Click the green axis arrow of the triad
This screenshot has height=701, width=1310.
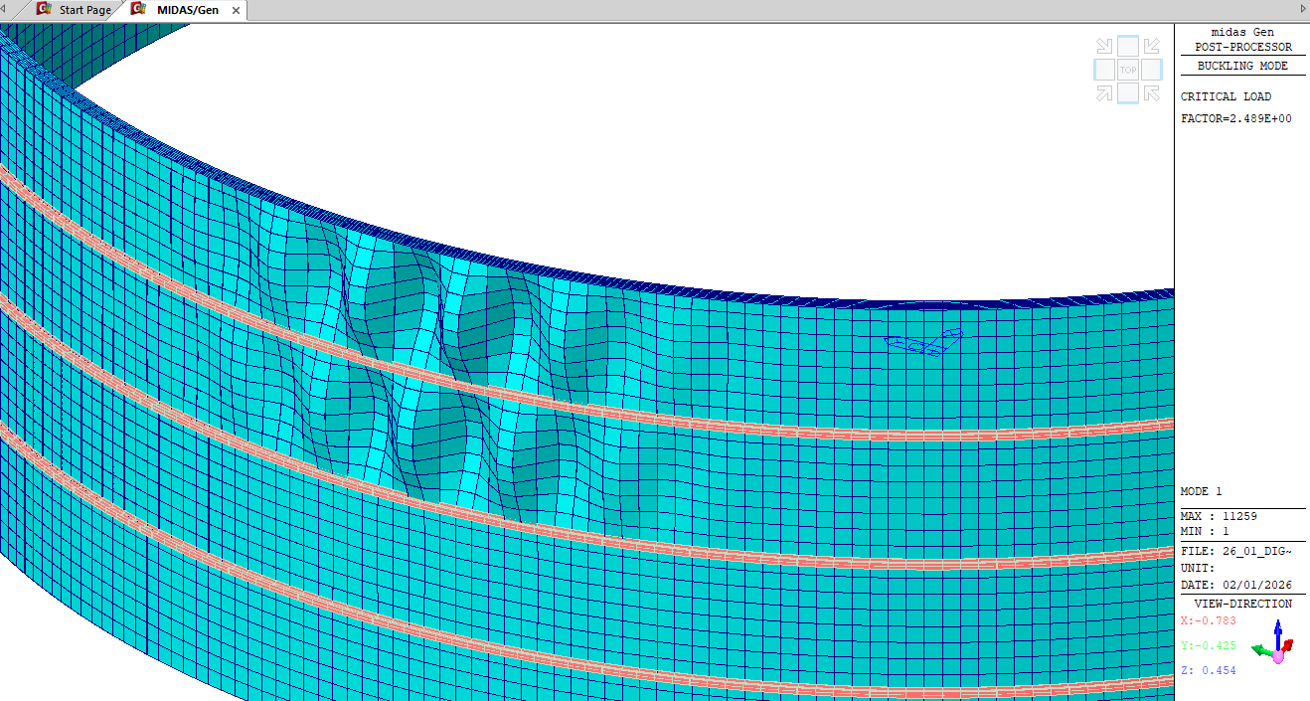click(x=1258, y=651)
